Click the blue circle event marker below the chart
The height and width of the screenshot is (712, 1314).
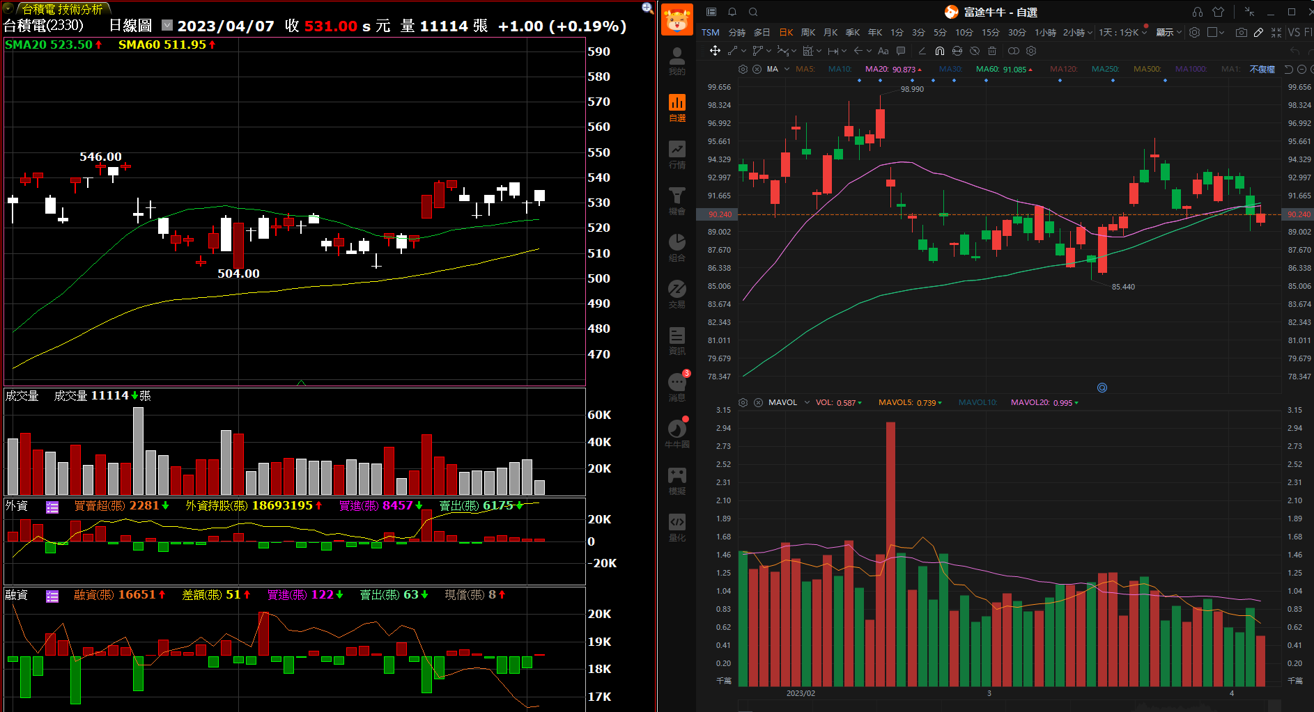(x=1102, y=388)
